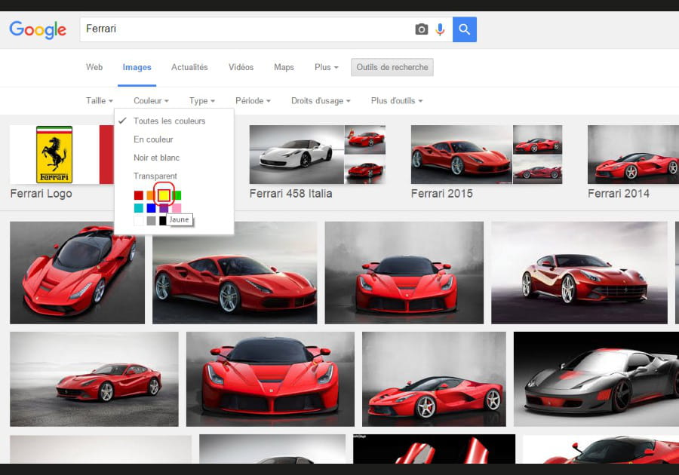Open the dark red F12 on dark floor thumbnail
Screen dimensions: 679x475
[579, 272]
